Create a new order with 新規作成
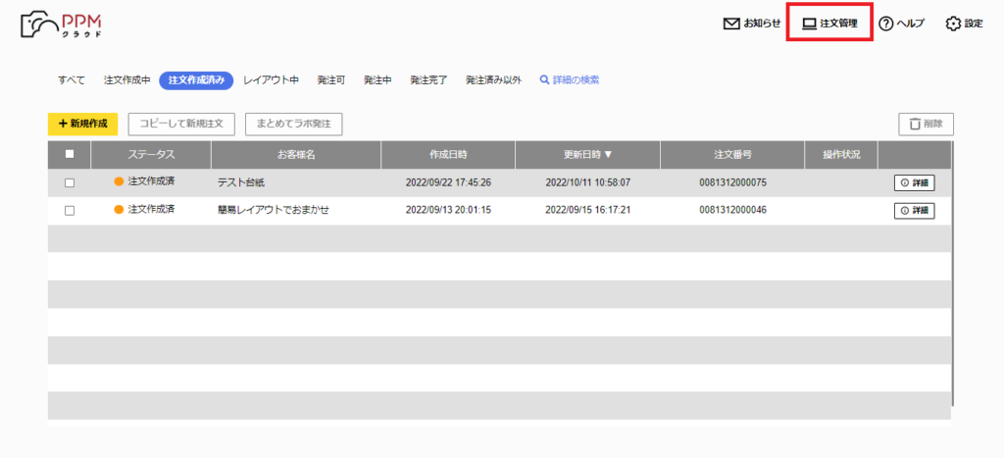1004x458 pixels. pyautogui.click(x=82, y=124)
